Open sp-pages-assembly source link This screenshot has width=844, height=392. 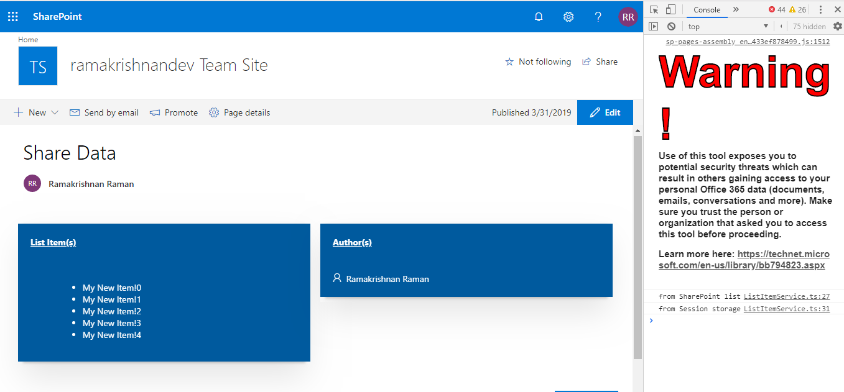[x=748, y=42]
